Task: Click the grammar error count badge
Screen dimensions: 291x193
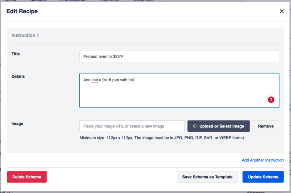Action: pos(271,100)
